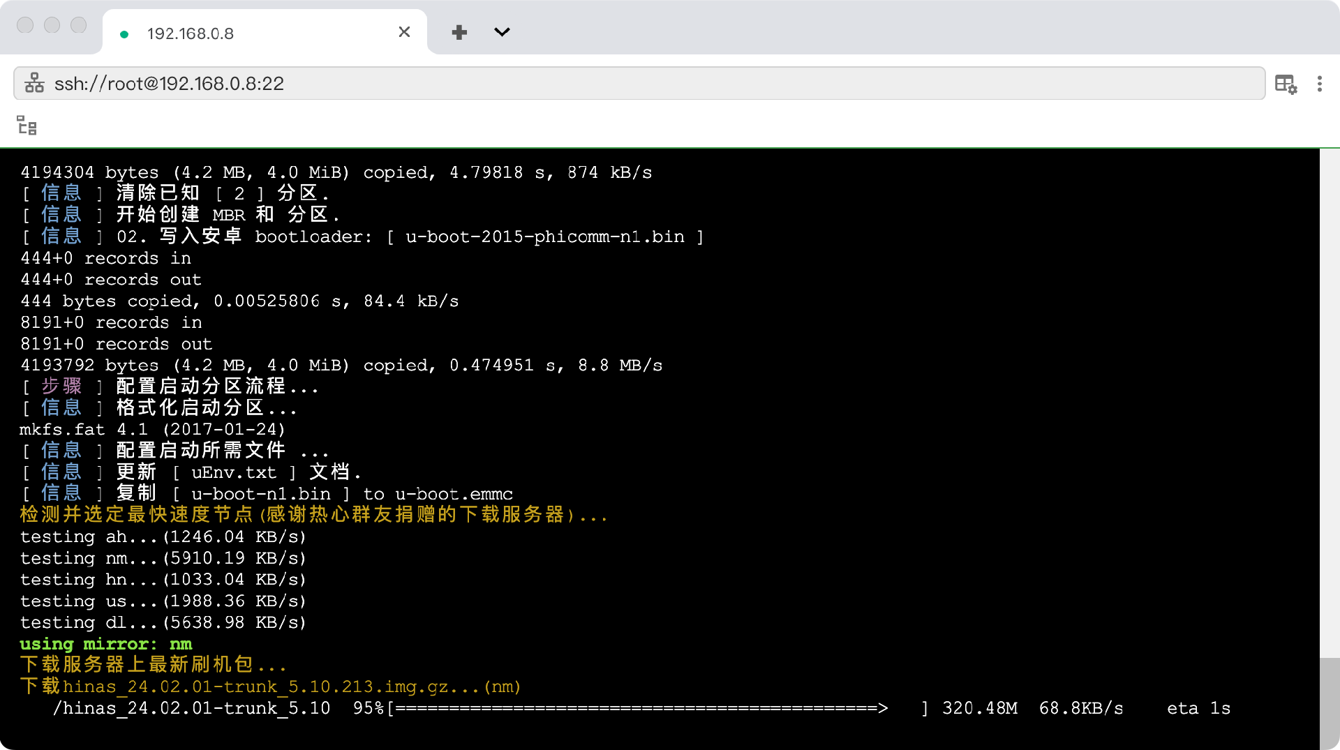1340x750 pixels.
Task: Open a new tab with the plus icon
Action: (459, 32)
